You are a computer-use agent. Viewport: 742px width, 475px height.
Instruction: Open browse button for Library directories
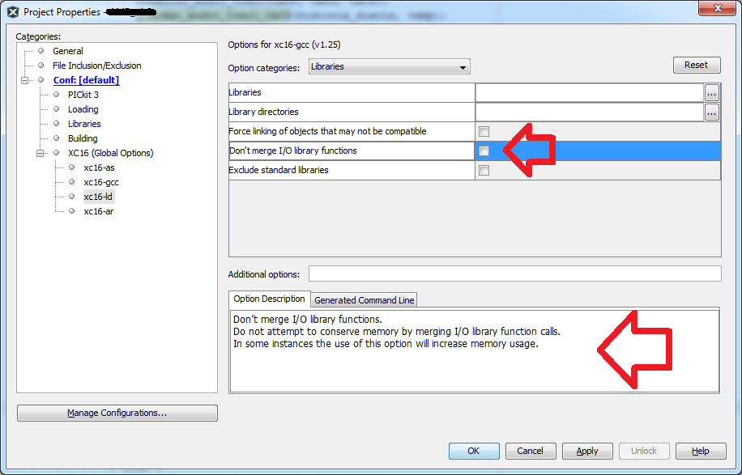(712, 112)
